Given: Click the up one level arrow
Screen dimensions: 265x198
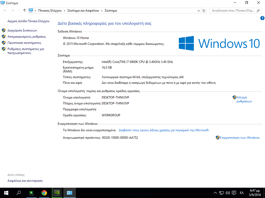Looking at the screenshot, I should click(x=25, y=10).
